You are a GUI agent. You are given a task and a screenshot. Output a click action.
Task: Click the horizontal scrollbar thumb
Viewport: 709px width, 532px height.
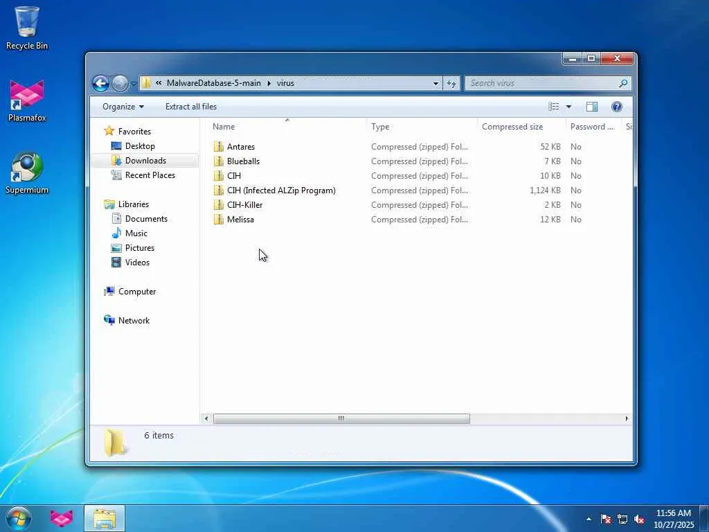[341, 418]
